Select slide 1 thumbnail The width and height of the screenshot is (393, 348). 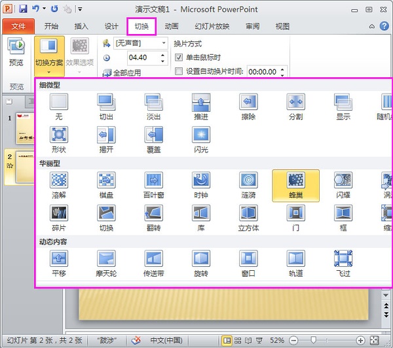pos(25,128)
